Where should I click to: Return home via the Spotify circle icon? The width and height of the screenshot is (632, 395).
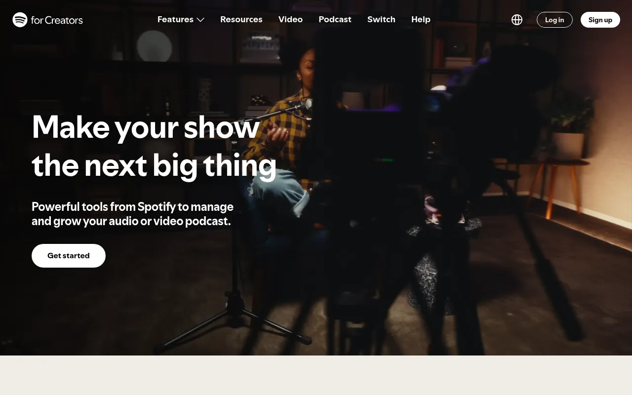(x=20, y=19)
